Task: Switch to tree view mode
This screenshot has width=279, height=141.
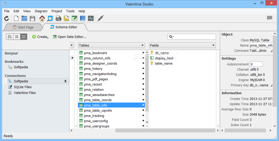Action: tap(10, 37)
